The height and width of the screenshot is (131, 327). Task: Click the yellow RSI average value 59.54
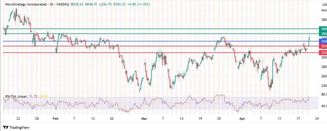[44, 96]
